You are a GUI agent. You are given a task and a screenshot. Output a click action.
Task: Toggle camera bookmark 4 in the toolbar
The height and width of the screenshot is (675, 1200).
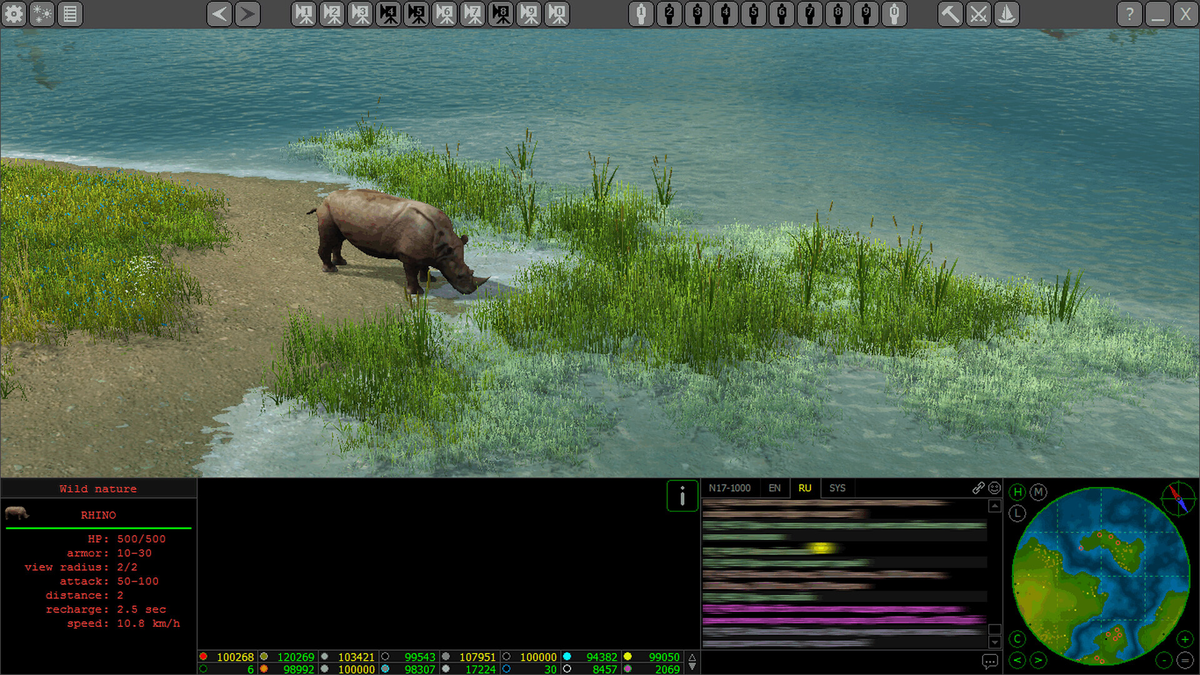tap(387, 14)
